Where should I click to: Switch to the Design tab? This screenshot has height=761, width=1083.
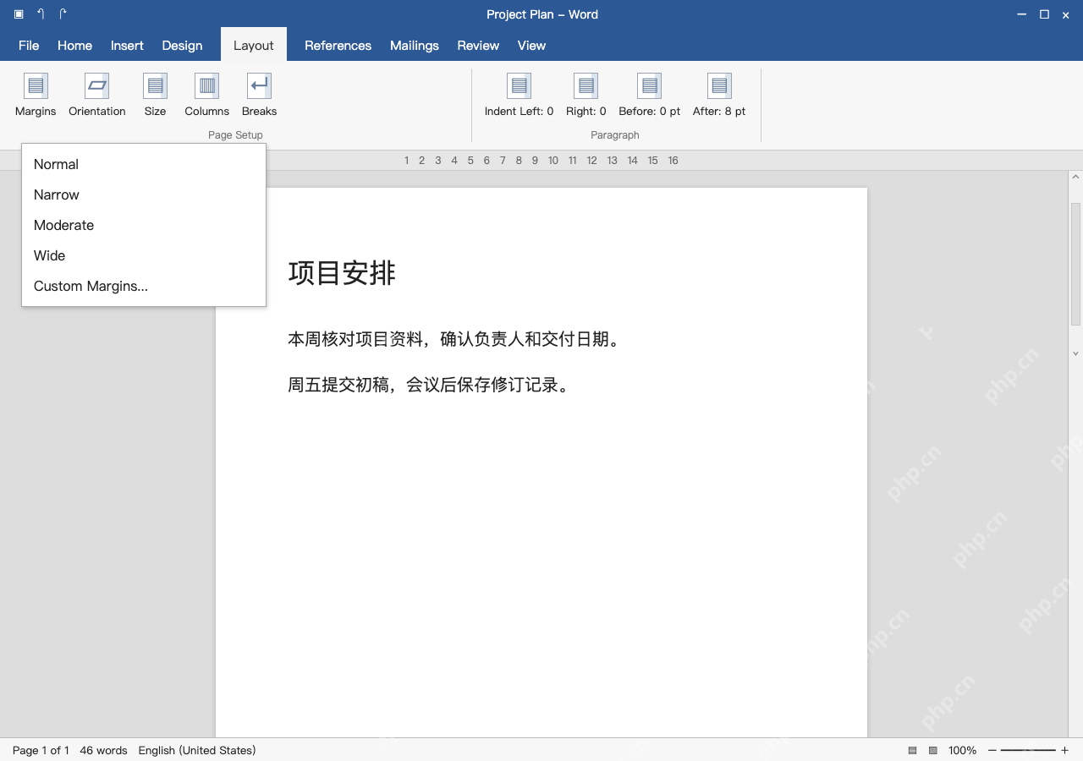pos(182,46)
